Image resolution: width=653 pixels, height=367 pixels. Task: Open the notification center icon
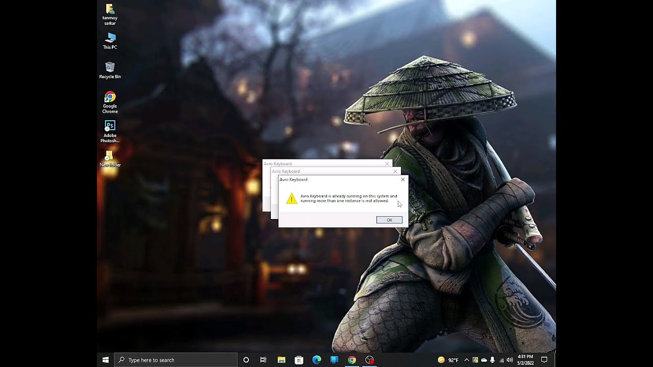coord(544,360)
